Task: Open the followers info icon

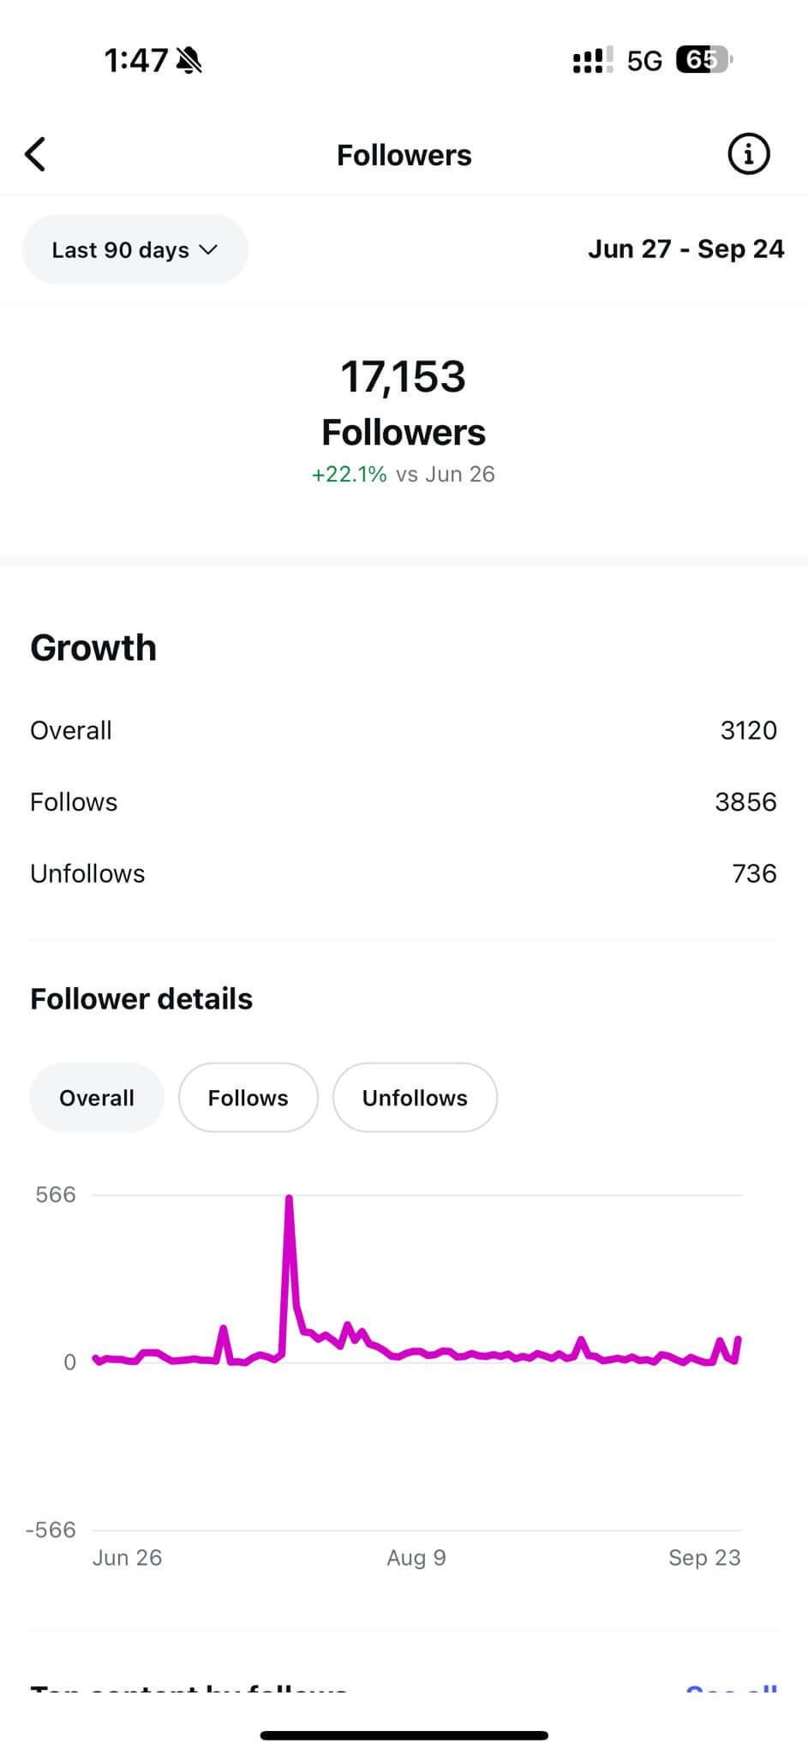Action: coord(748,154)
